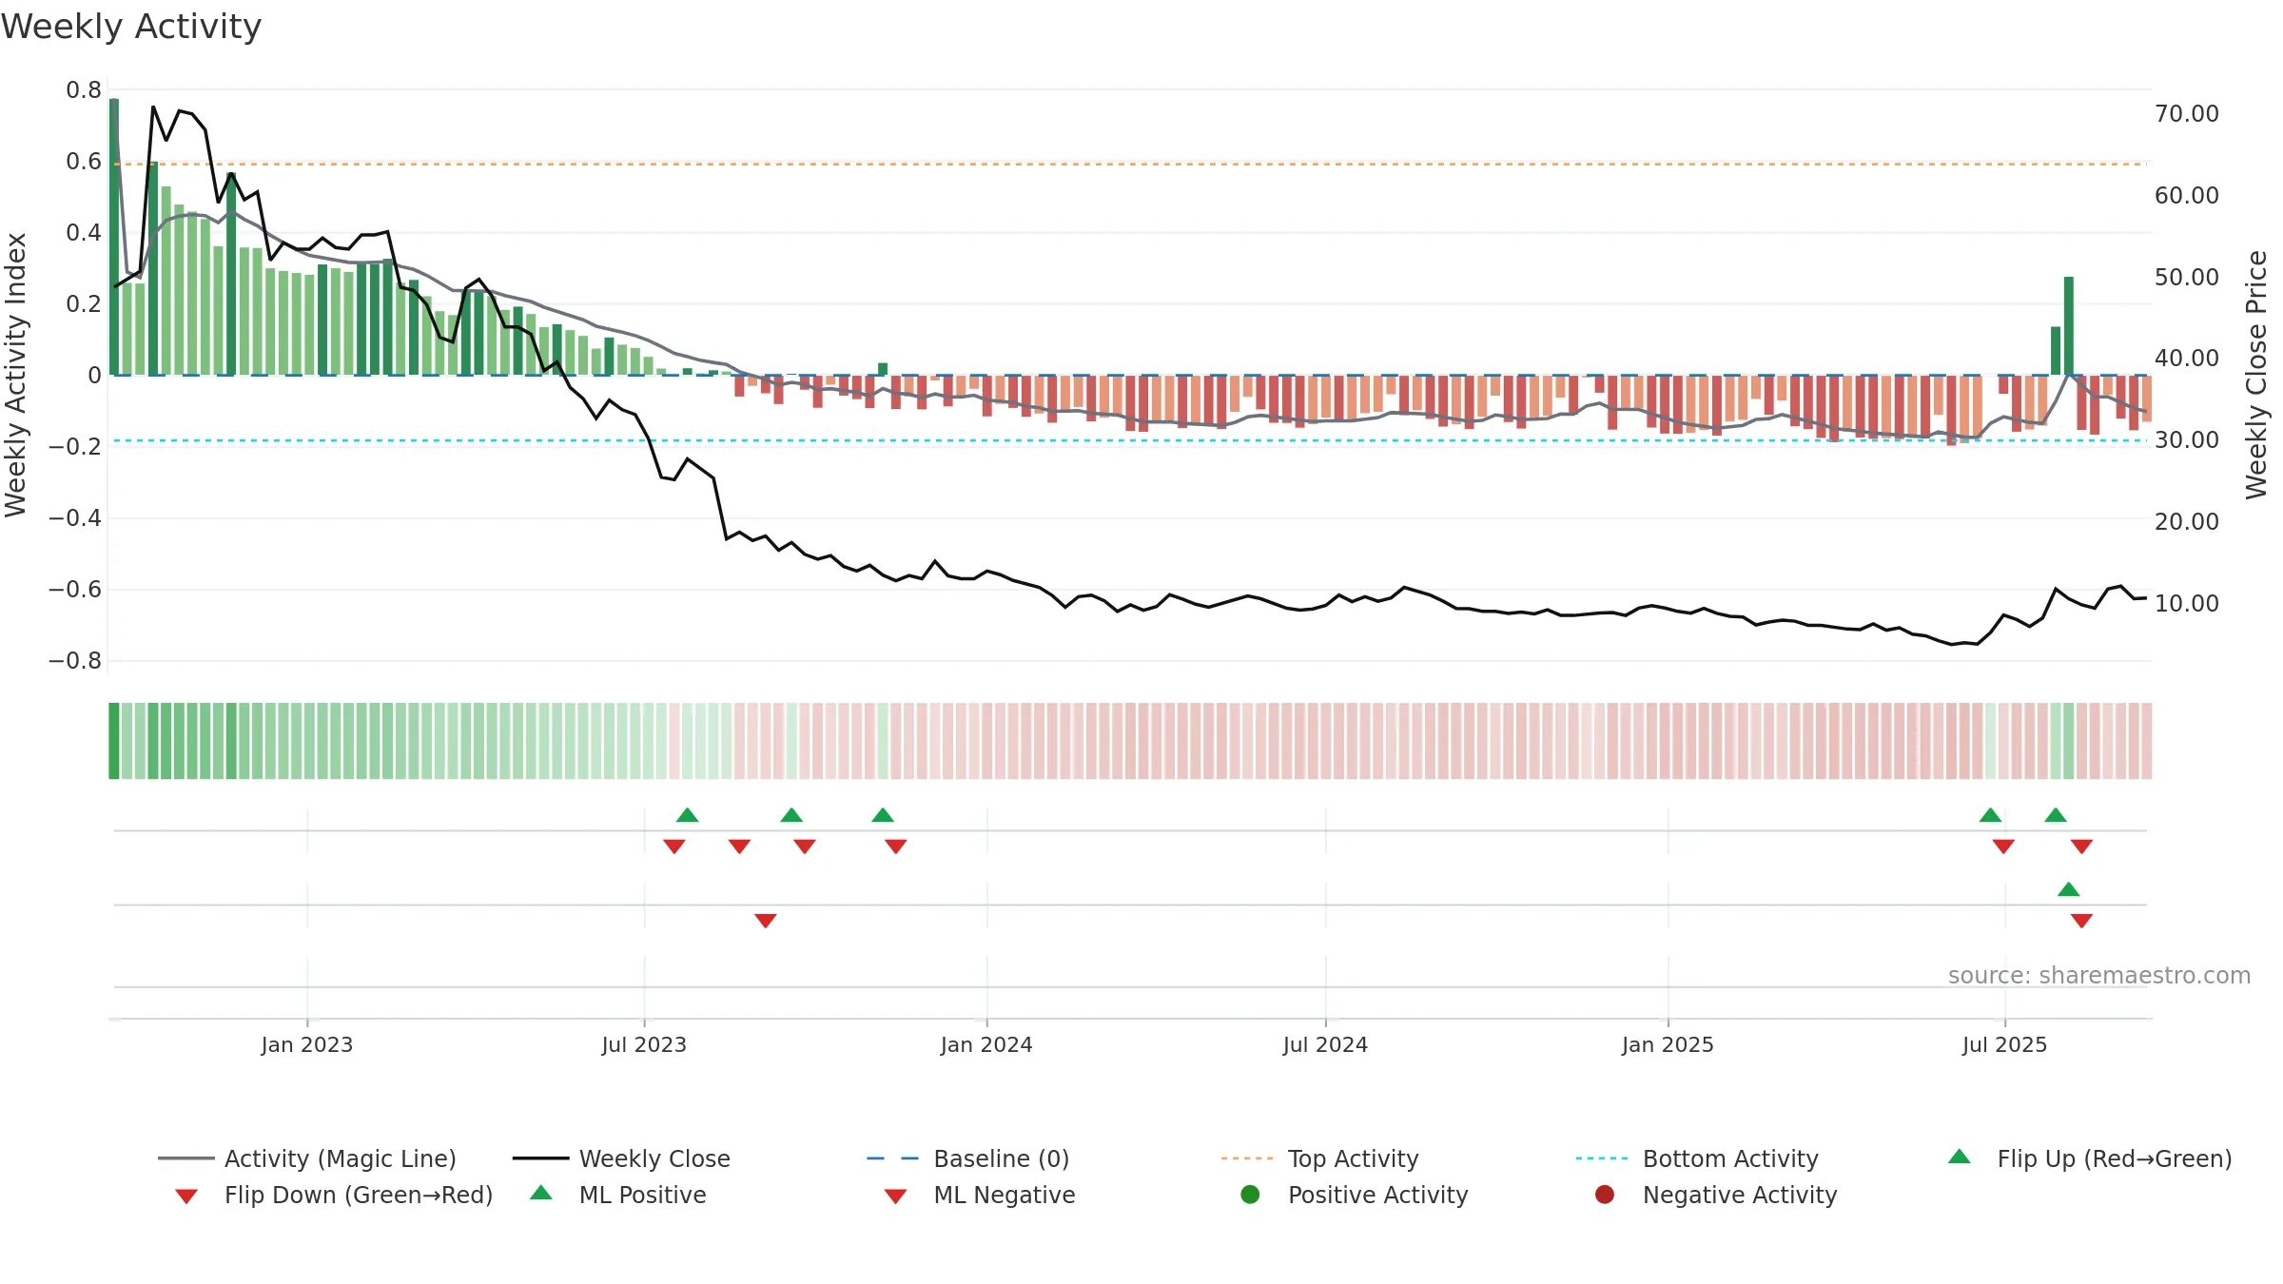Click the Jan 2023 axis label
The image size is (2283, 1284).
point(307,1044)
